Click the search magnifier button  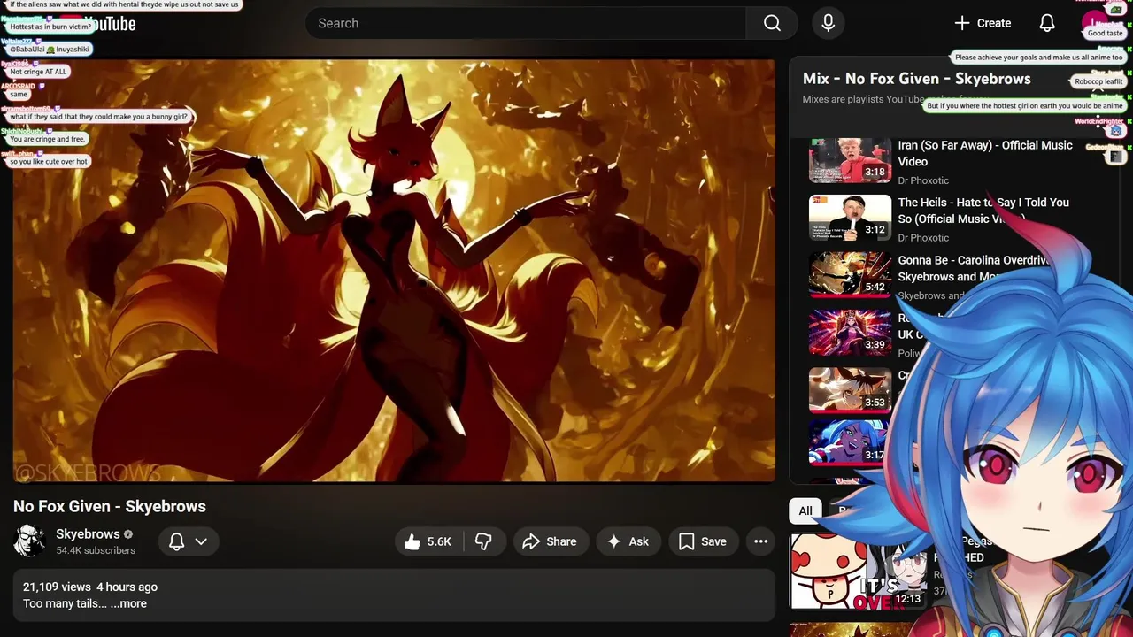pyautogui.click(x=772, y=23)
